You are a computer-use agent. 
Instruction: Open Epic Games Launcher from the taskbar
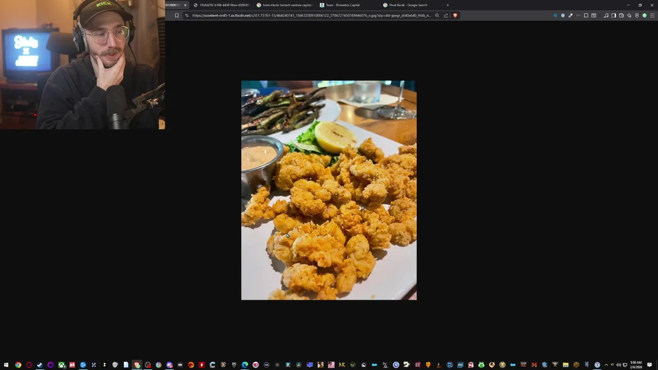point(234,365)
